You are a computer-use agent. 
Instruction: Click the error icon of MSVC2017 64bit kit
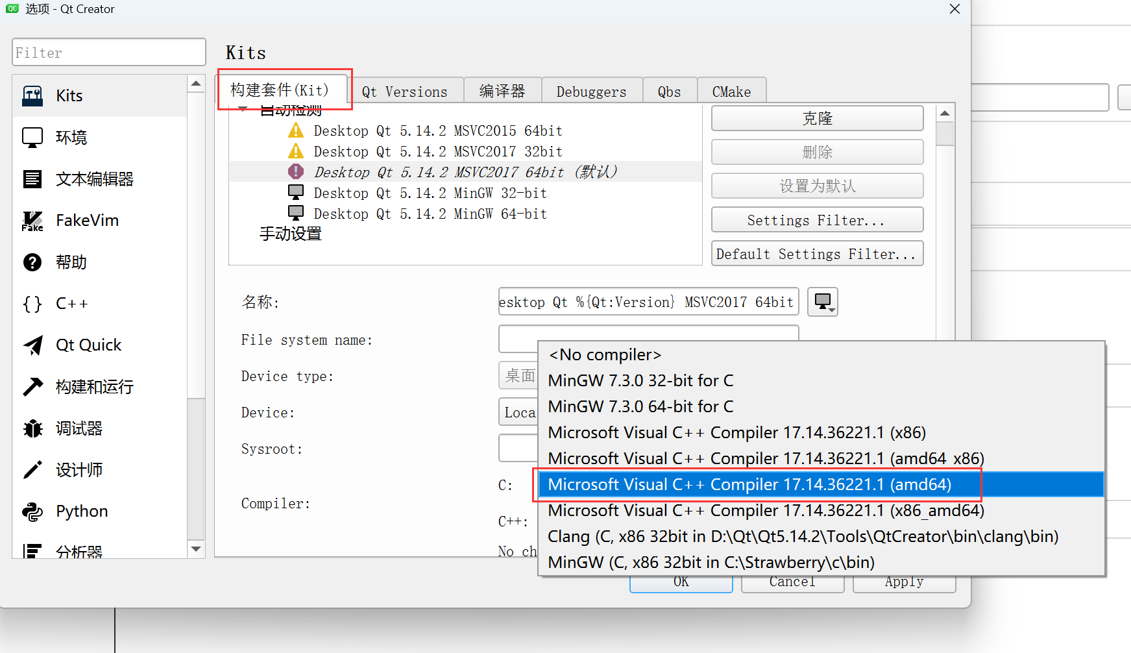pos(296,171)
